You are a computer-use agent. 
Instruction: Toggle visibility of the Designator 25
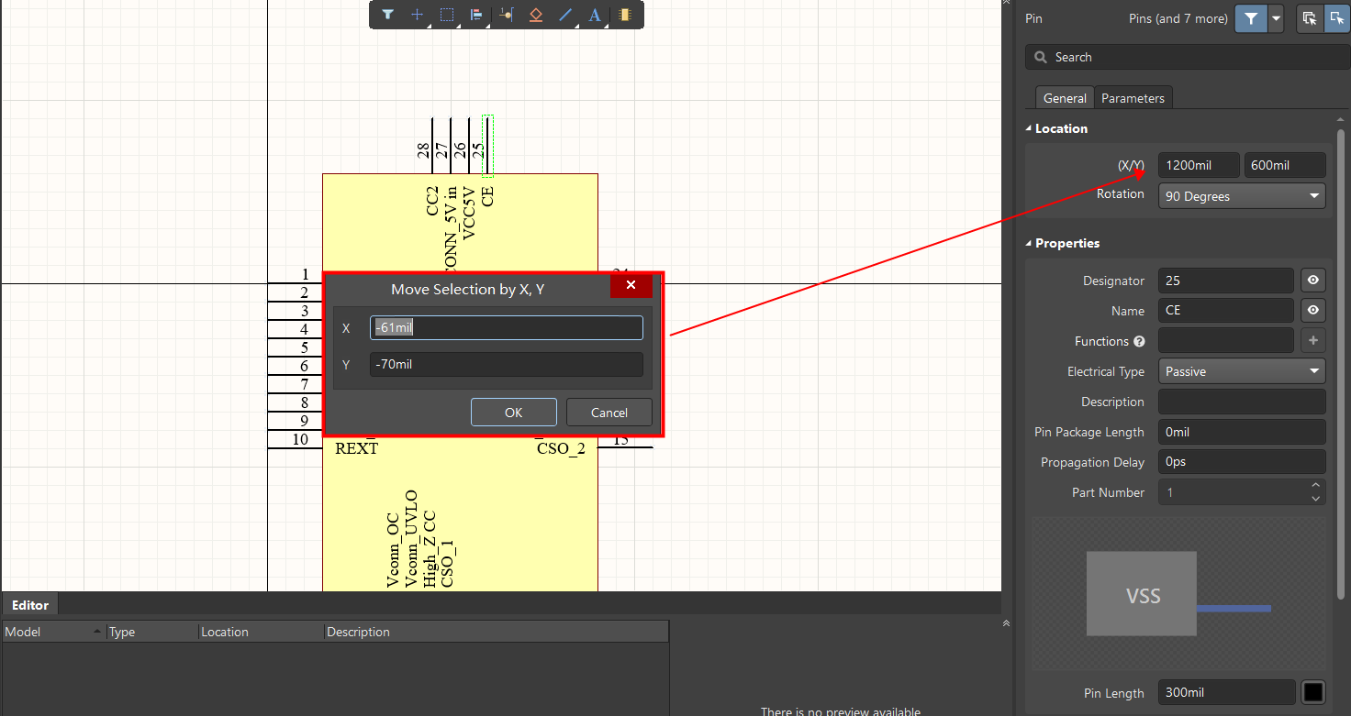(x=1312, y=281)
